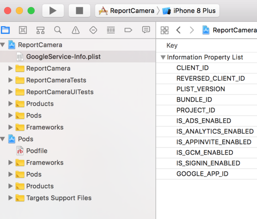Expand Products folder under Pods project

pyautogui.click(x=10, y=186)
